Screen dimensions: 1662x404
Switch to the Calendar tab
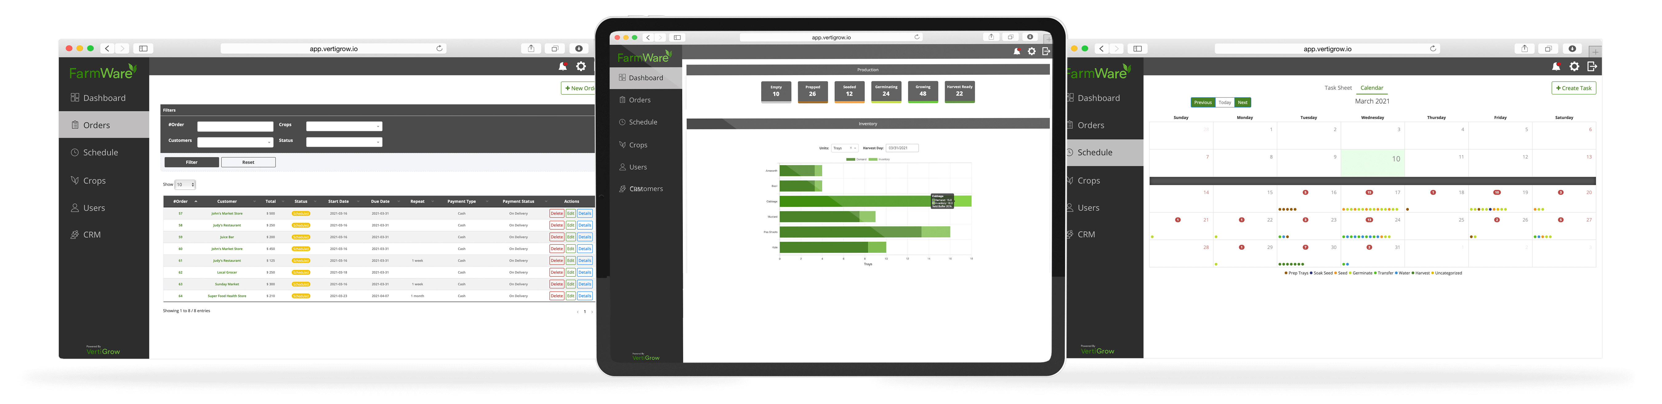coord(1372,88)
